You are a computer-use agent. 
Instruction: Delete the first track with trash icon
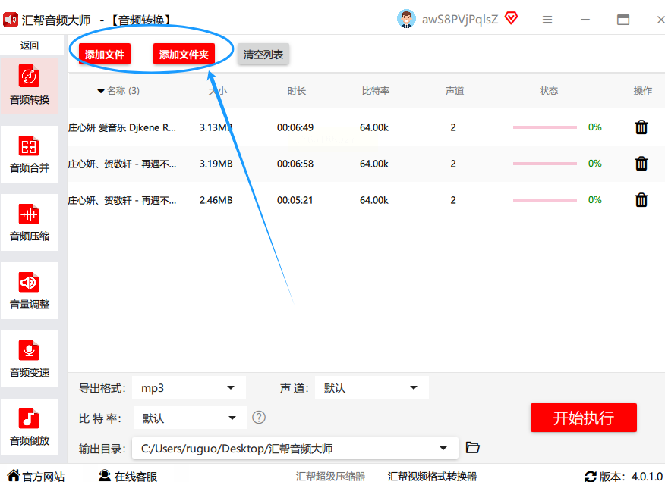(641, 127)
